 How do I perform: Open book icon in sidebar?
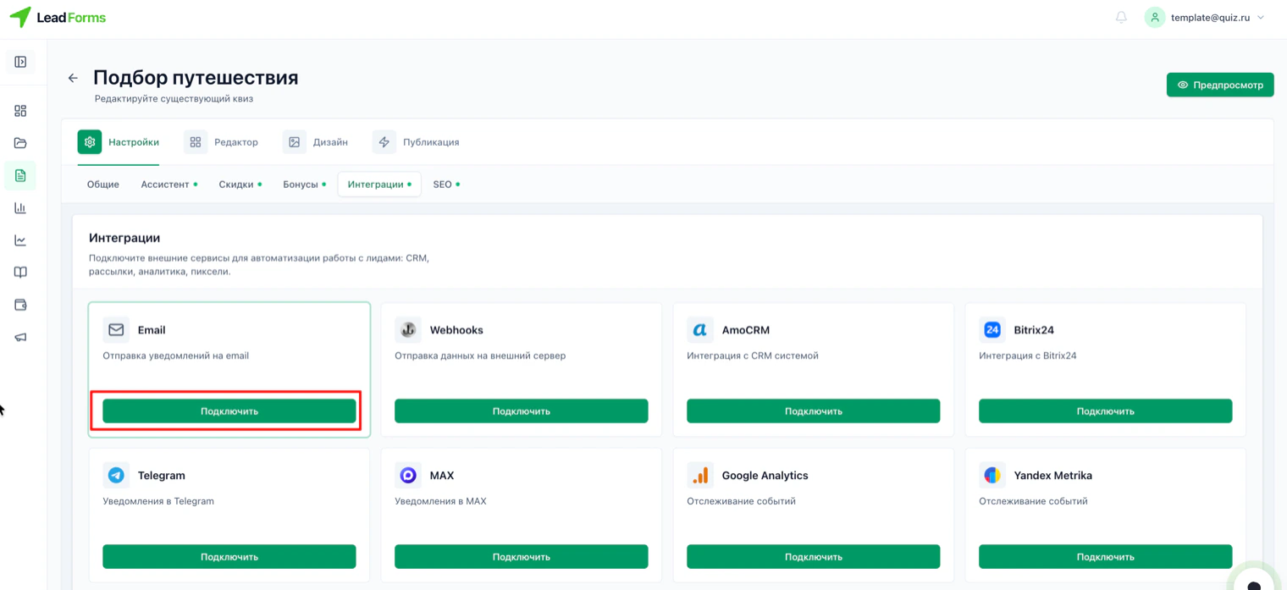(x=20, y=273)
